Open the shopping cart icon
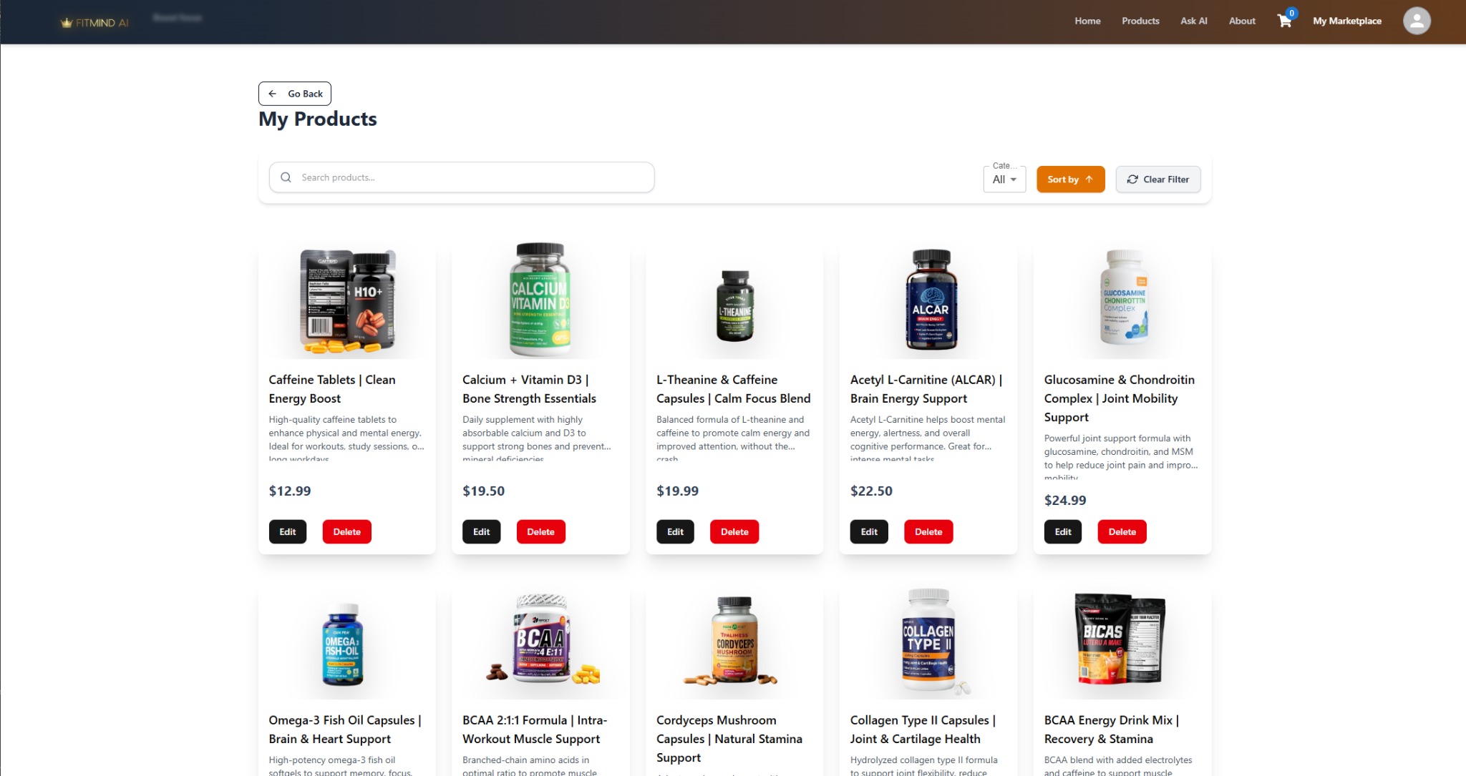This screenshot has width=1466, height=776. [x=1285, y=21]
